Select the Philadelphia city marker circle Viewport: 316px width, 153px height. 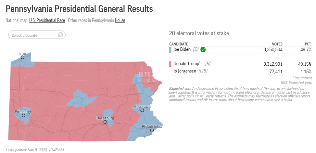pyautogui.click(x=152, y=131)
